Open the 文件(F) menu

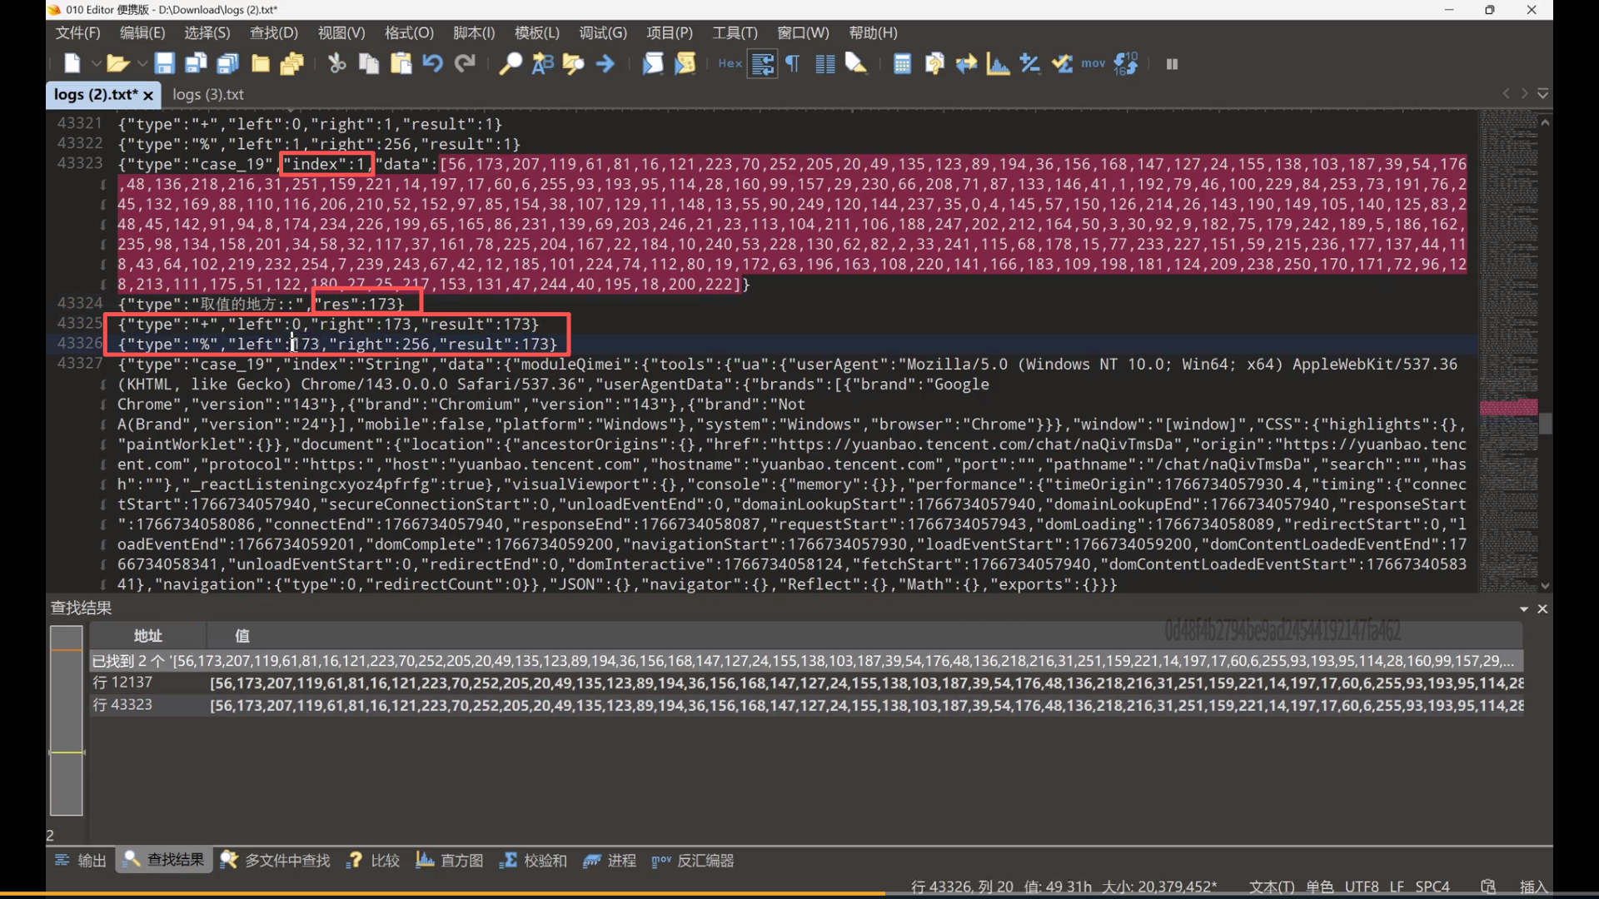77,32
